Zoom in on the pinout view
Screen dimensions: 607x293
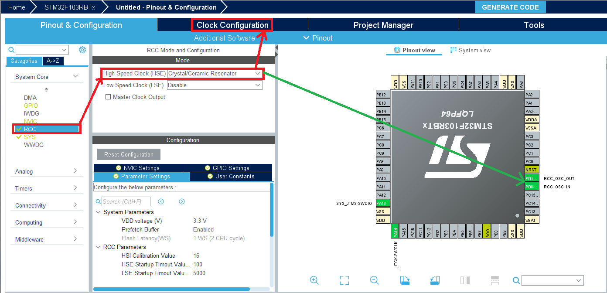click(314, 280)
